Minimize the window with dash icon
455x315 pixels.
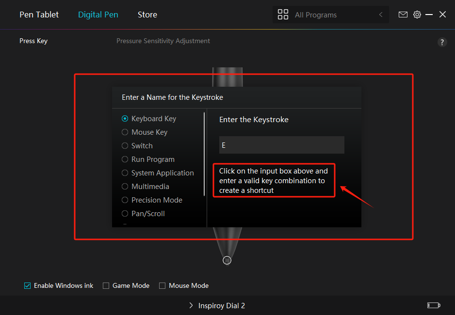pyautogui.click(x=429, y=15)
